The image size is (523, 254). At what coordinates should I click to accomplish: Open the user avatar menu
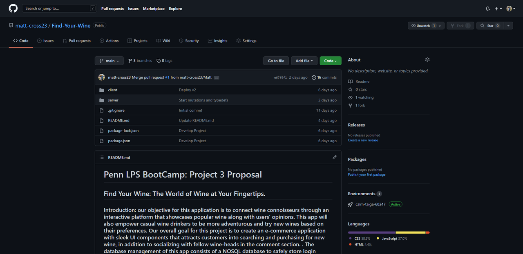(x=510, y=9)
